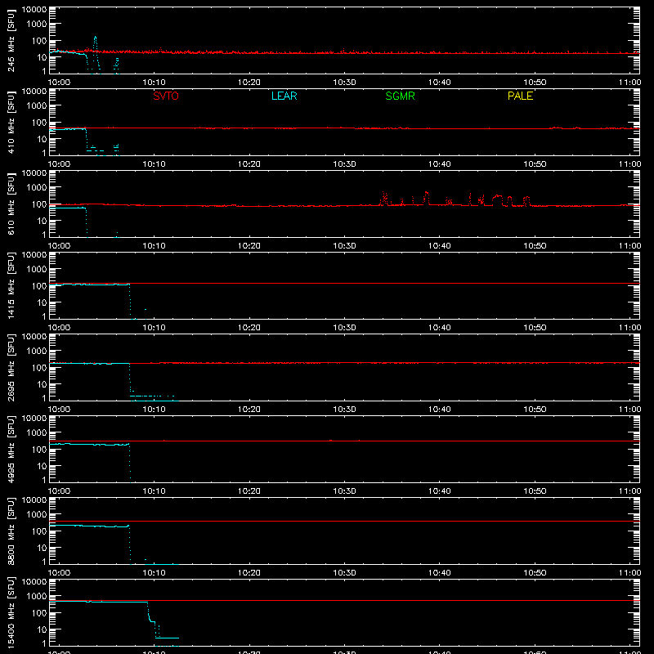The image size is (654, 654).
Task: Click the 11:00 time label under 2695 MHz plot
Action: coord(629,410)
